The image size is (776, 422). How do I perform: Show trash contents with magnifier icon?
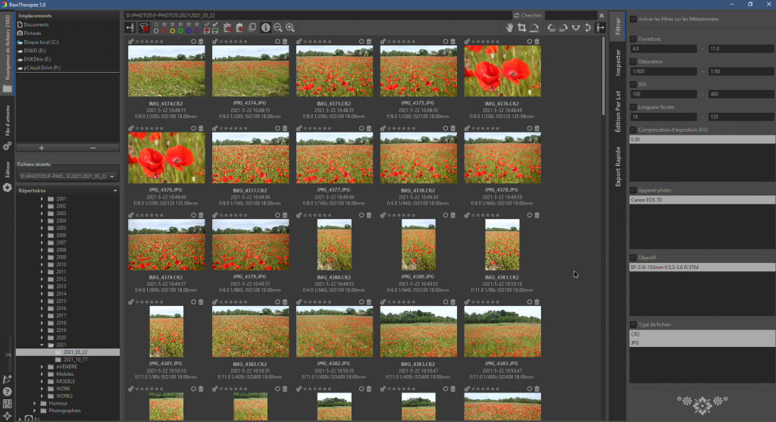coord(227,28)
